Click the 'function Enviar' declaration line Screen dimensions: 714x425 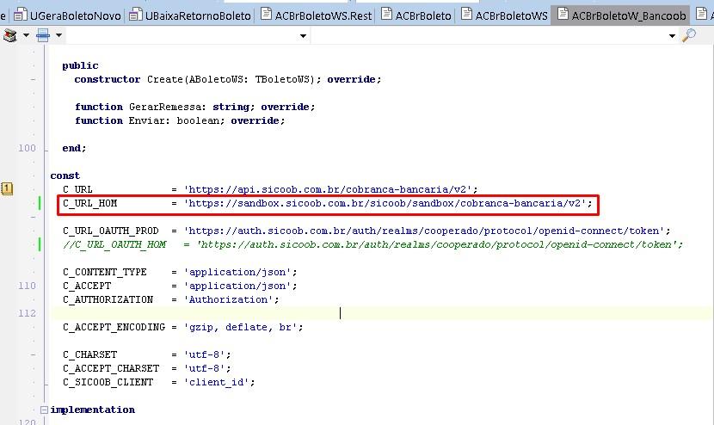point(180,120)
